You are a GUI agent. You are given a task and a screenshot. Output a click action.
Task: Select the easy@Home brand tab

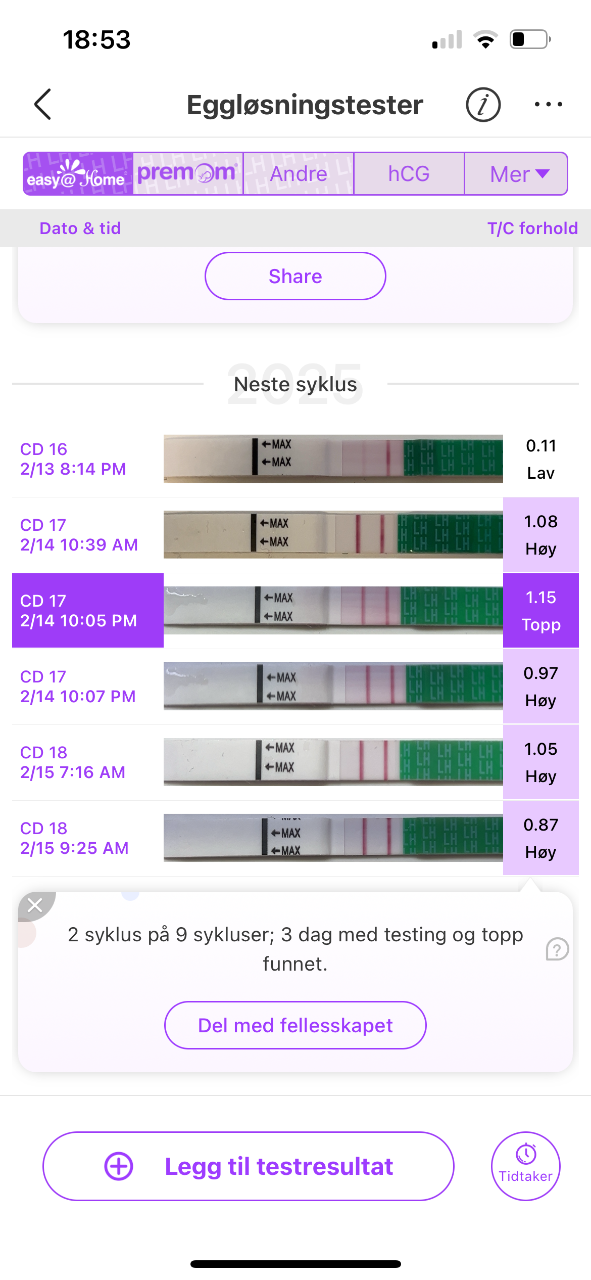click(x=78, y=174)
